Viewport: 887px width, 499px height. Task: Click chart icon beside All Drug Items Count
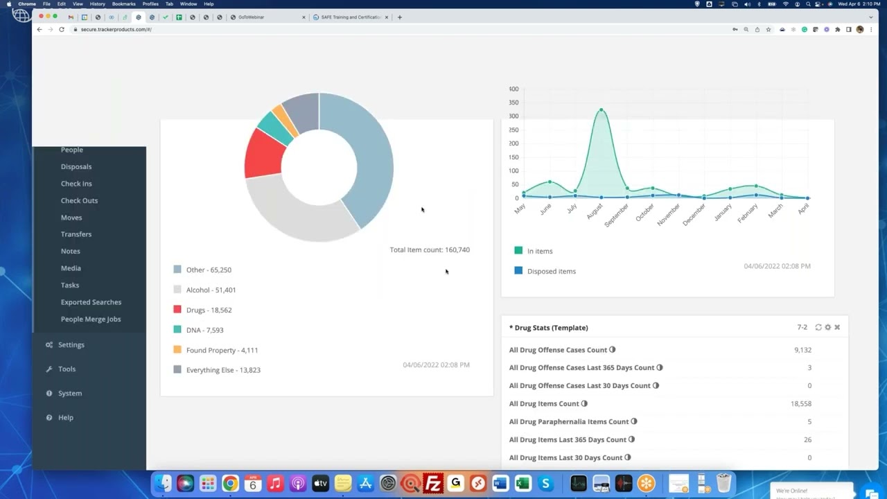coord(584,403)
